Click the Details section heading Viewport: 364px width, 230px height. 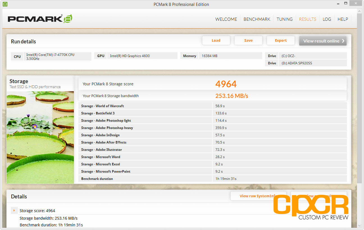19,196
